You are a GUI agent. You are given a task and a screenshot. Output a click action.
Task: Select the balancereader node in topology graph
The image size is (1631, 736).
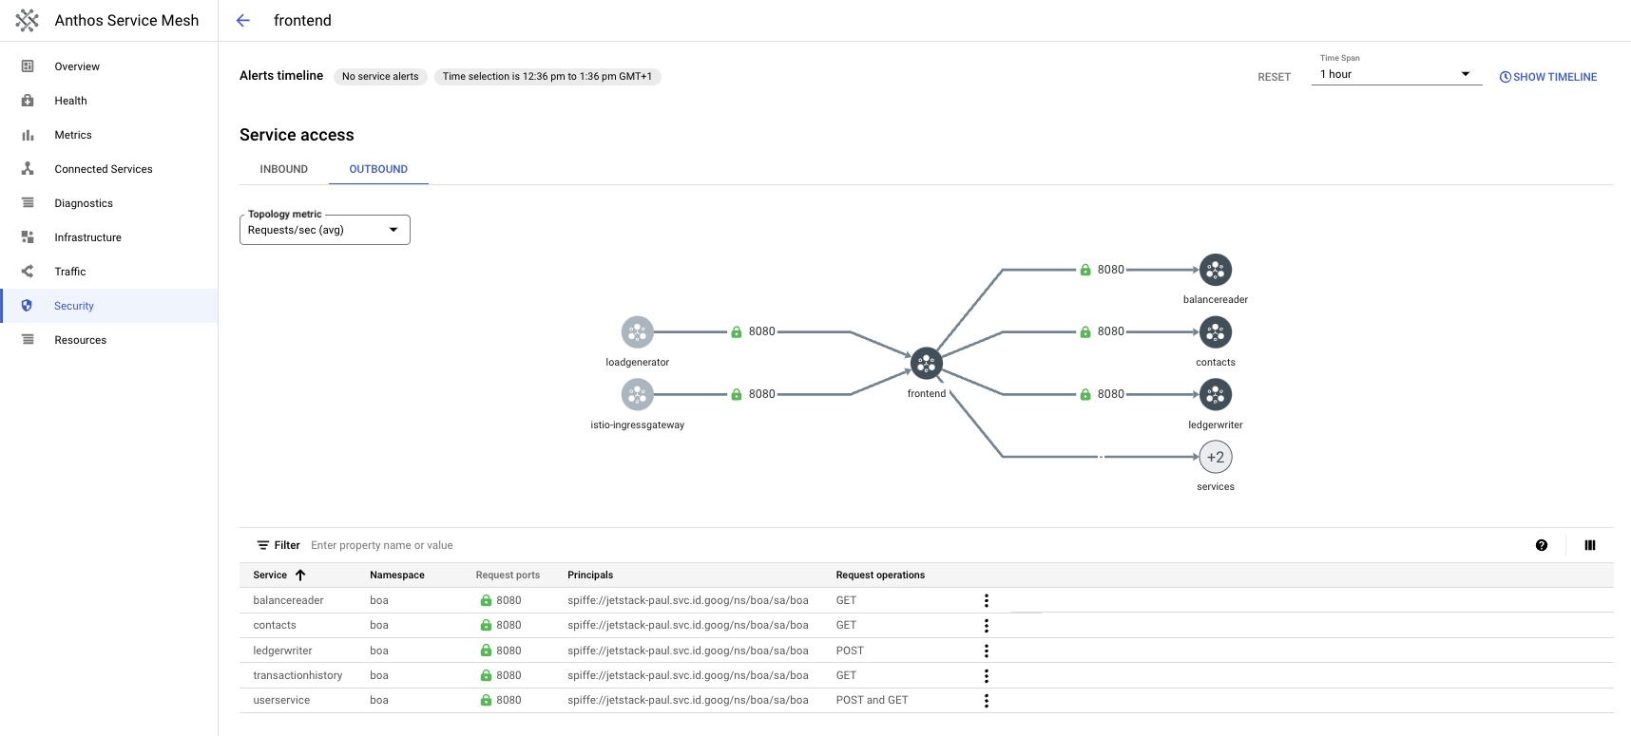pos(1215,271)
